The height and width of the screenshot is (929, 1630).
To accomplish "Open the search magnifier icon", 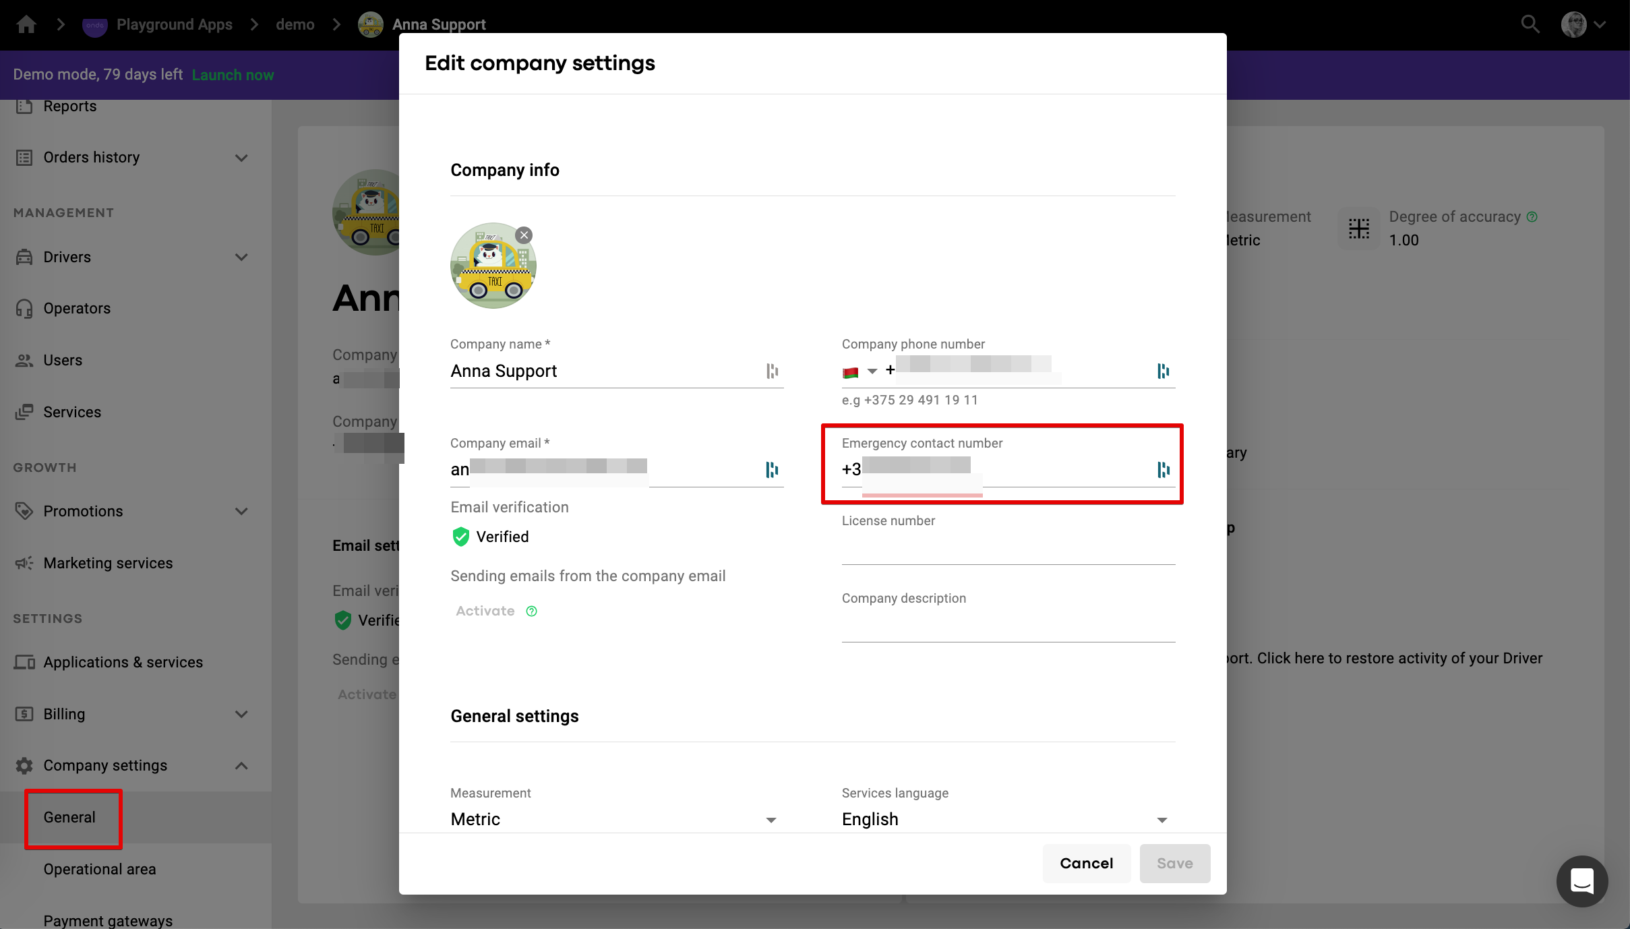I will pos(1530,24).
